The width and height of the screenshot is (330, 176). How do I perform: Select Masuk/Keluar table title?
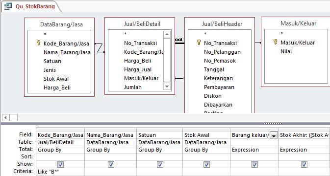[x=298, y=23]
